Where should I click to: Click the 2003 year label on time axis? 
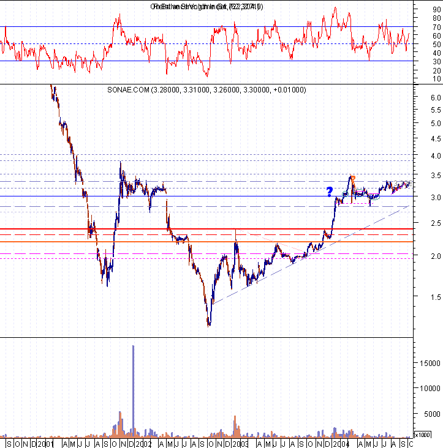[240, 444]
